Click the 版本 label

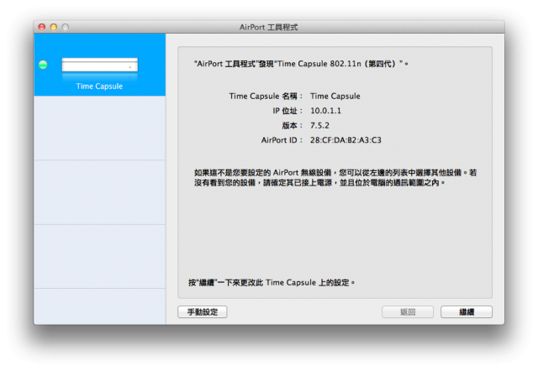pyautogui.click(x=293, y=125)
